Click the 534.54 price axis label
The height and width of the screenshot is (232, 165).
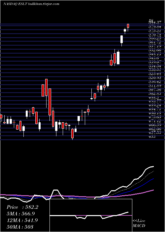coord(155,66)
